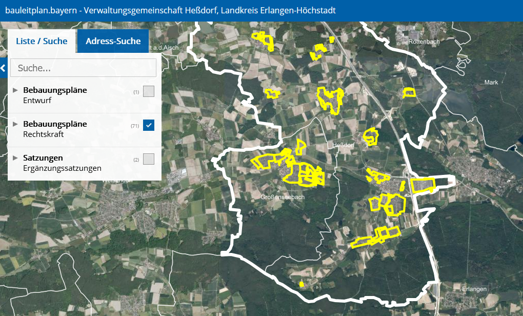This screenshot has height=316, width=523.
Task: Select the yellow plan outline south of Röttenbach
Action: click(409, 93)
